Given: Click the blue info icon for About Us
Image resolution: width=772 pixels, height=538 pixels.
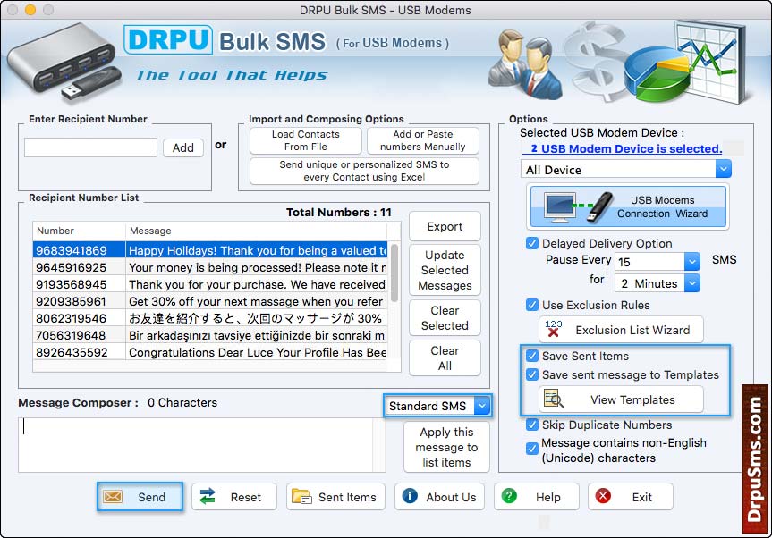Looking at the screenshot, I should pyautogui.click(x=410, y=496).
